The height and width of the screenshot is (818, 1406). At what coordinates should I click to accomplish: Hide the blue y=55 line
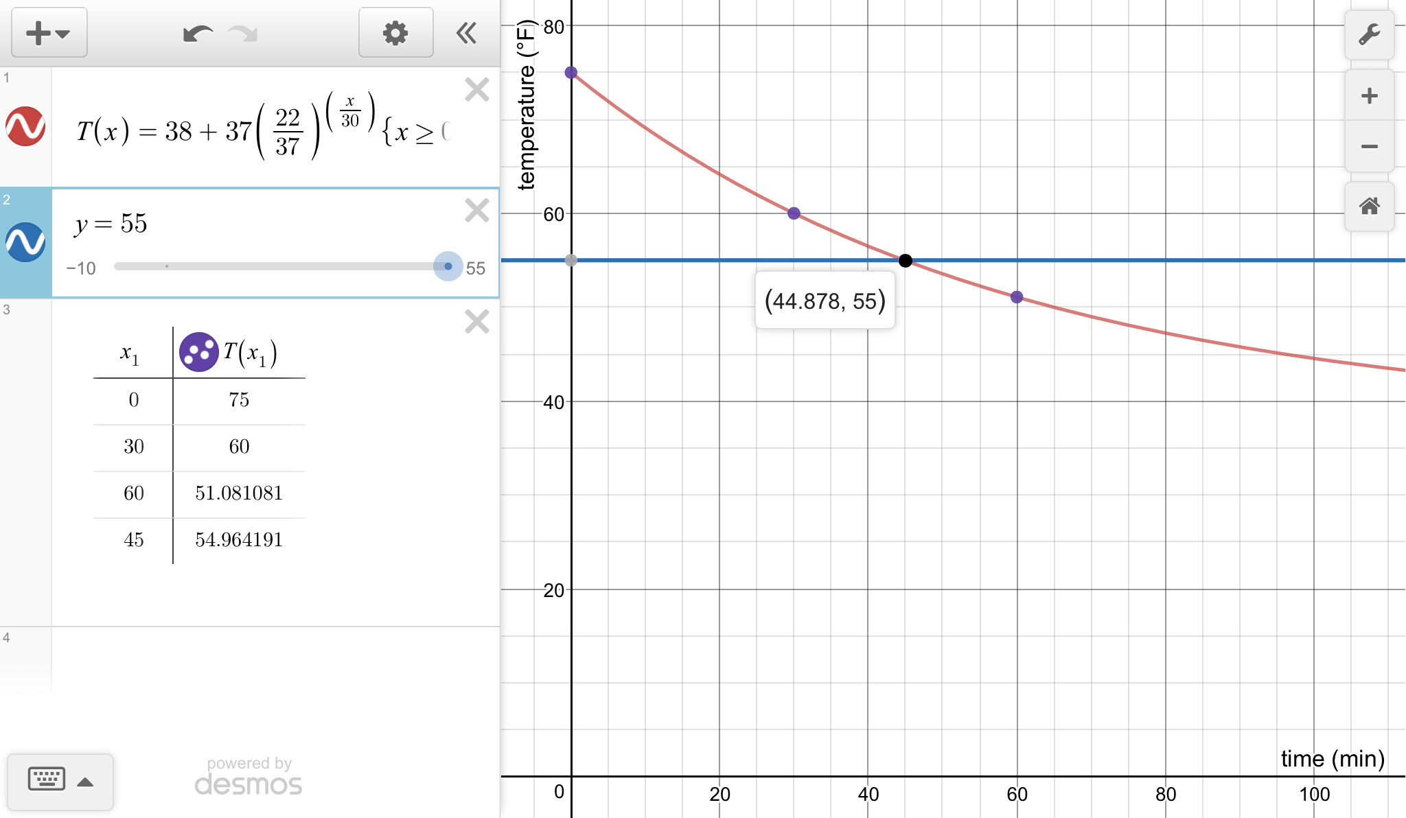(25, 242)
